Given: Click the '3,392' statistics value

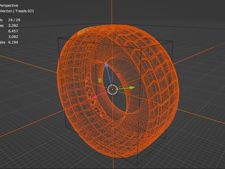Looking at the screenshot, I should point(13,25).
